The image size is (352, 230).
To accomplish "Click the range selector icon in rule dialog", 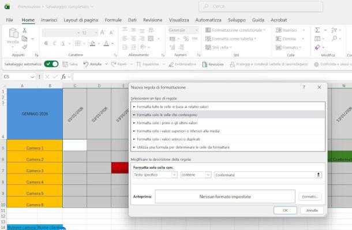I will (318, 175).
